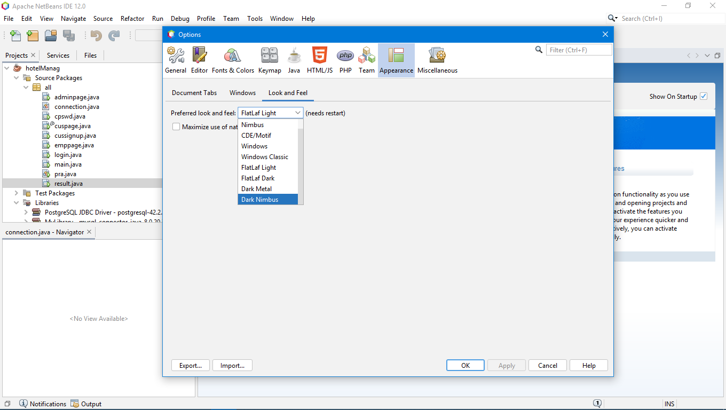Click the Help button in Options
This screenshot has width=726, height=410.
point(589,366)
